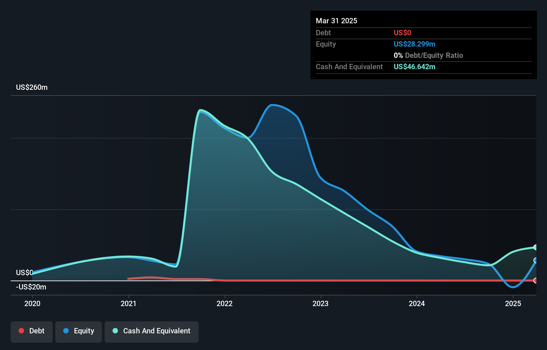
Task: Click the 2021 x-axis label
Action: pos(129,303)
